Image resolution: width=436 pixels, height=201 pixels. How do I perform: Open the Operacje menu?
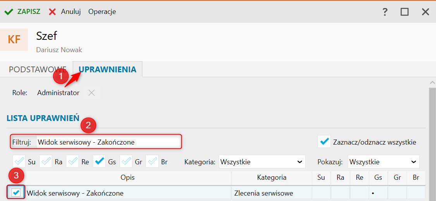(102, 12)
